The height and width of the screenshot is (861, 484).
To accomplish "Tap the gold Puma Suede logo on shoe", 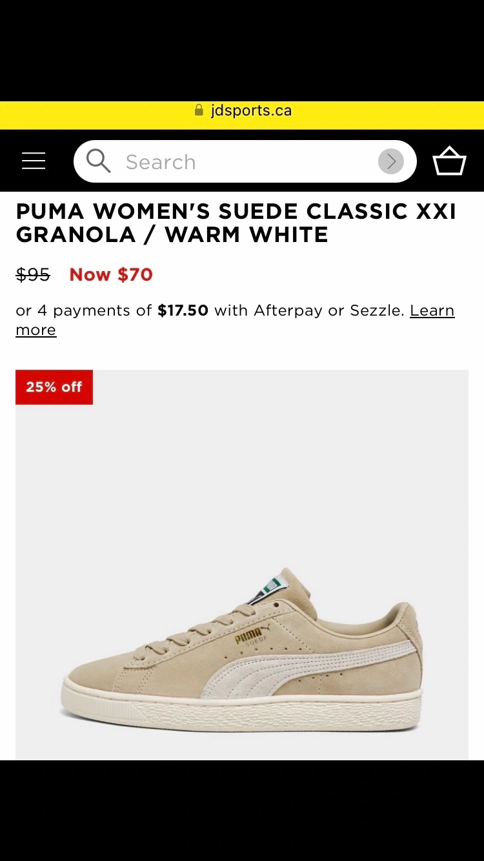I will tap(248, 637).
